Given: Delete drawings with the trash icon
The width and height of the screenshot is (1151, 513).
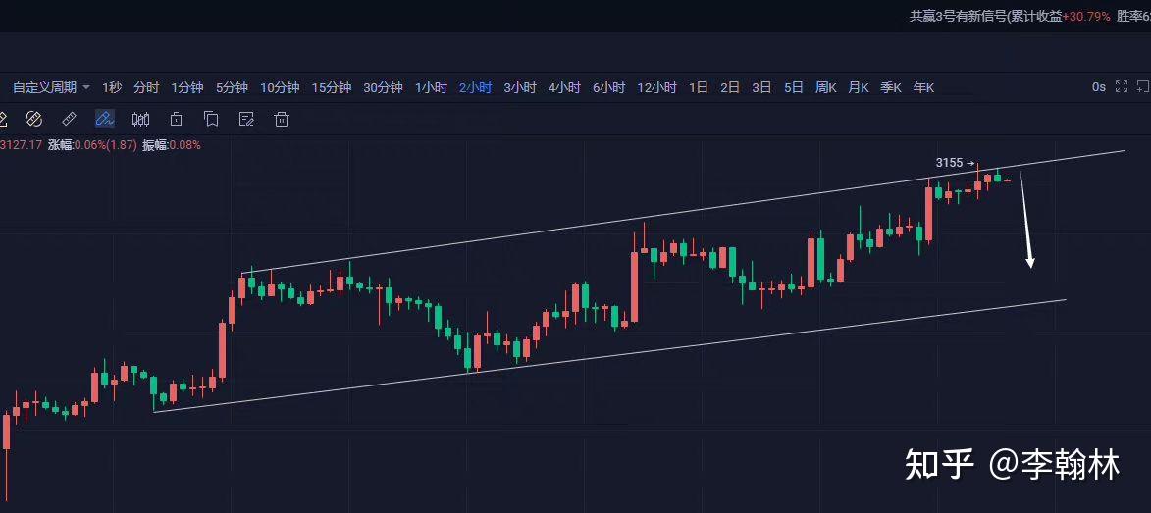Looking at the screenshot, I should coord(282,120).
